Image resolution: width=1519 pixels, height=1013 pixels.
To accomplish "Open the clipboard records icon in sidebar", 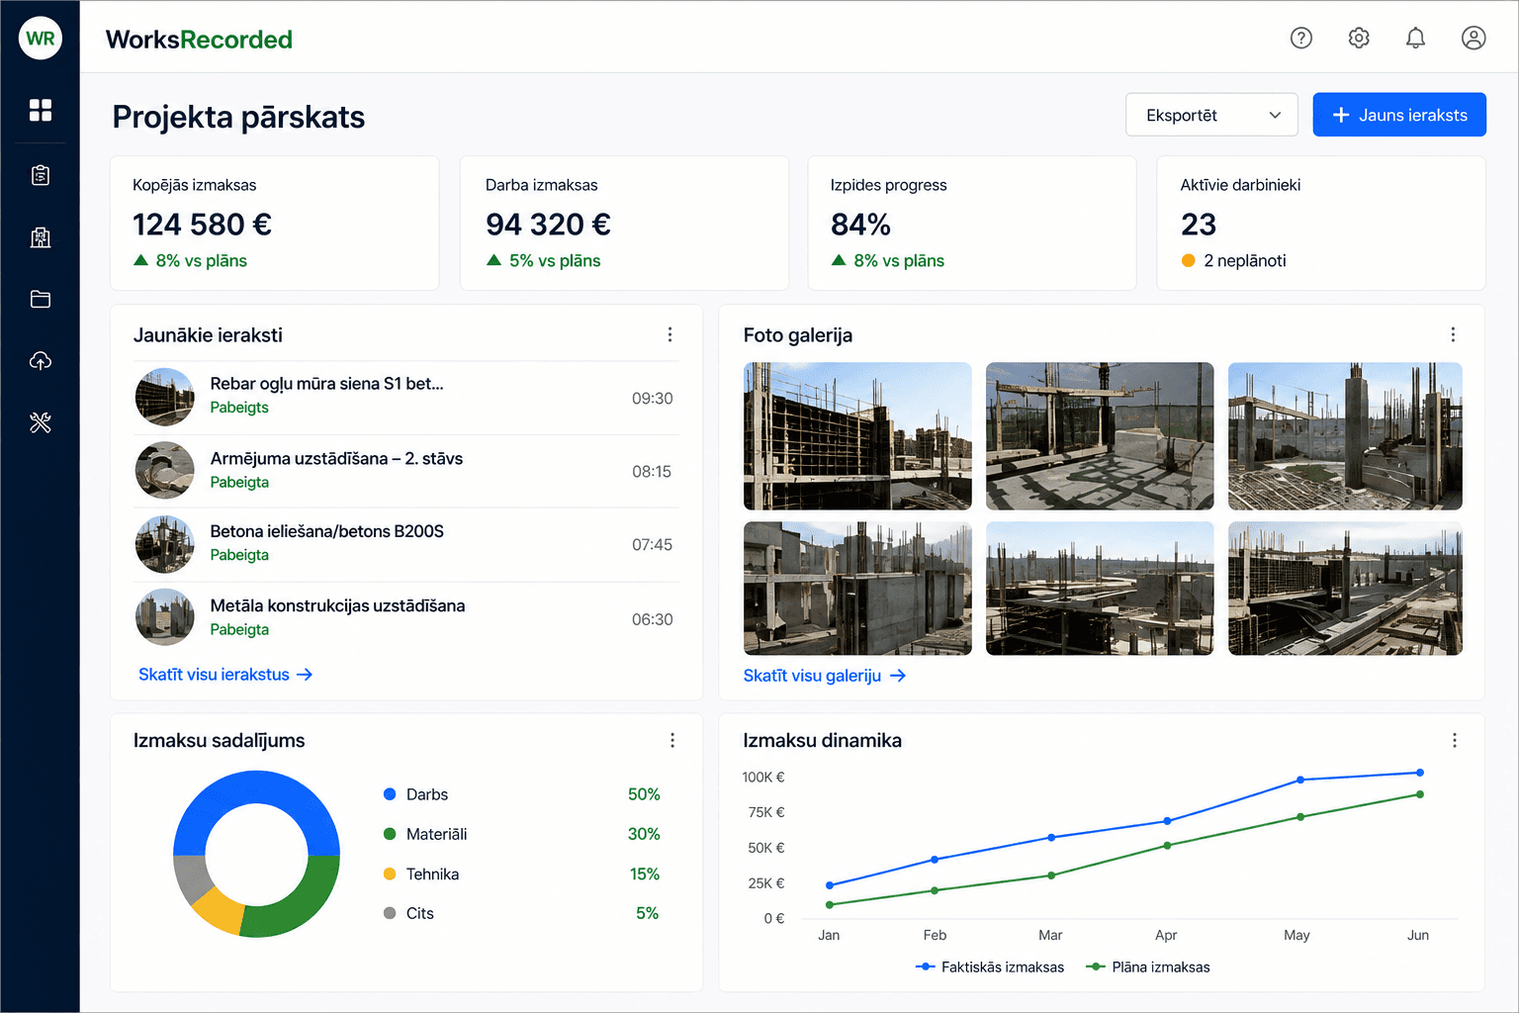I will 41,175.
